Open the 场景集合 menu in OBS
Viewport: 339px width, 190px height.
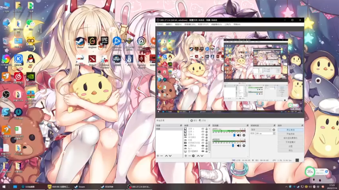click(217, 24)
